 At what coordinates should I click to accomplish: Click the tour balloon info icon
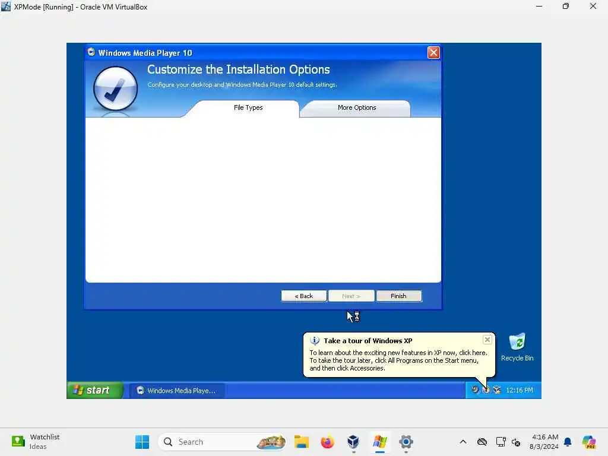pos(315,341)
